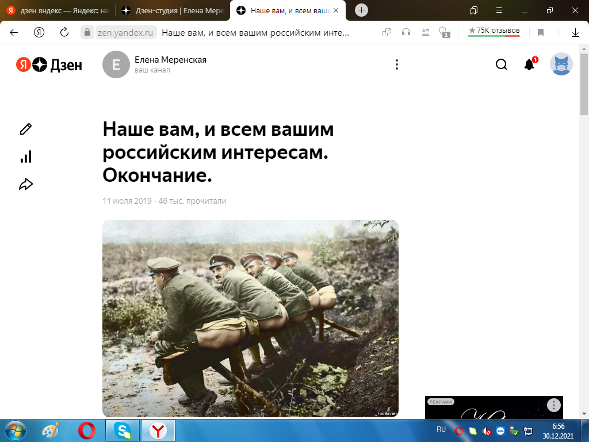This screenshot has height=442, width=589.
Task: Click the scrollbar up arrow
Action: tap(584, 49)
